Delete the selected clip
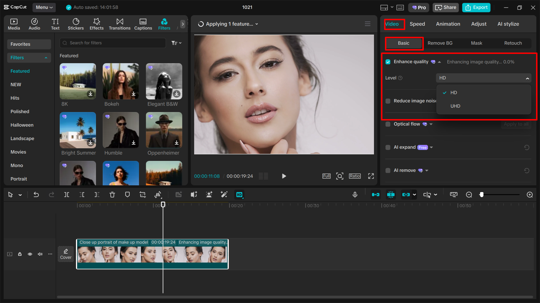Image resolution: width=540 pixels, height=303 pixels. (x=112, y=194)
